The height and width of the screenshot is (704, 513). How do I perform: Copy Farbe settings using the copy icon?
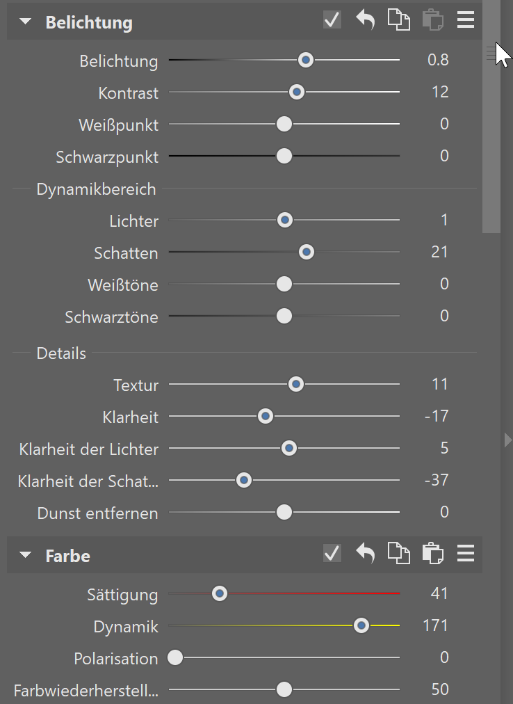coord(398,552)
